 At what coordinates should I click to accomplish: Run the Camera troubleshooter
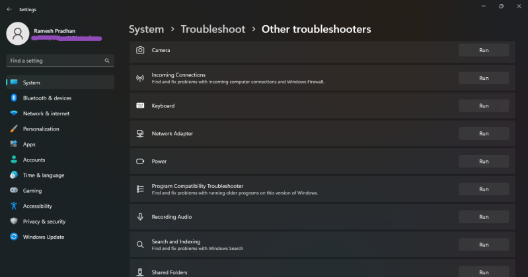click(484, 50)
